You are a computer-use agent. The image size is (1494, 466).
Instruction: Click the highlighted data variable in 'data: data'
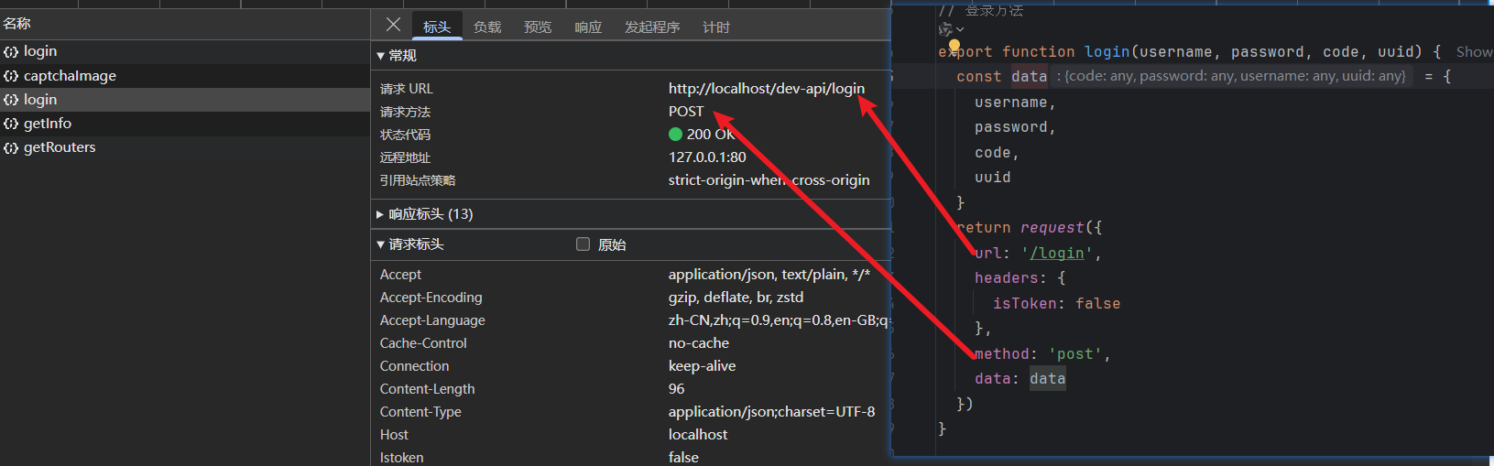tap(1047, 378)
